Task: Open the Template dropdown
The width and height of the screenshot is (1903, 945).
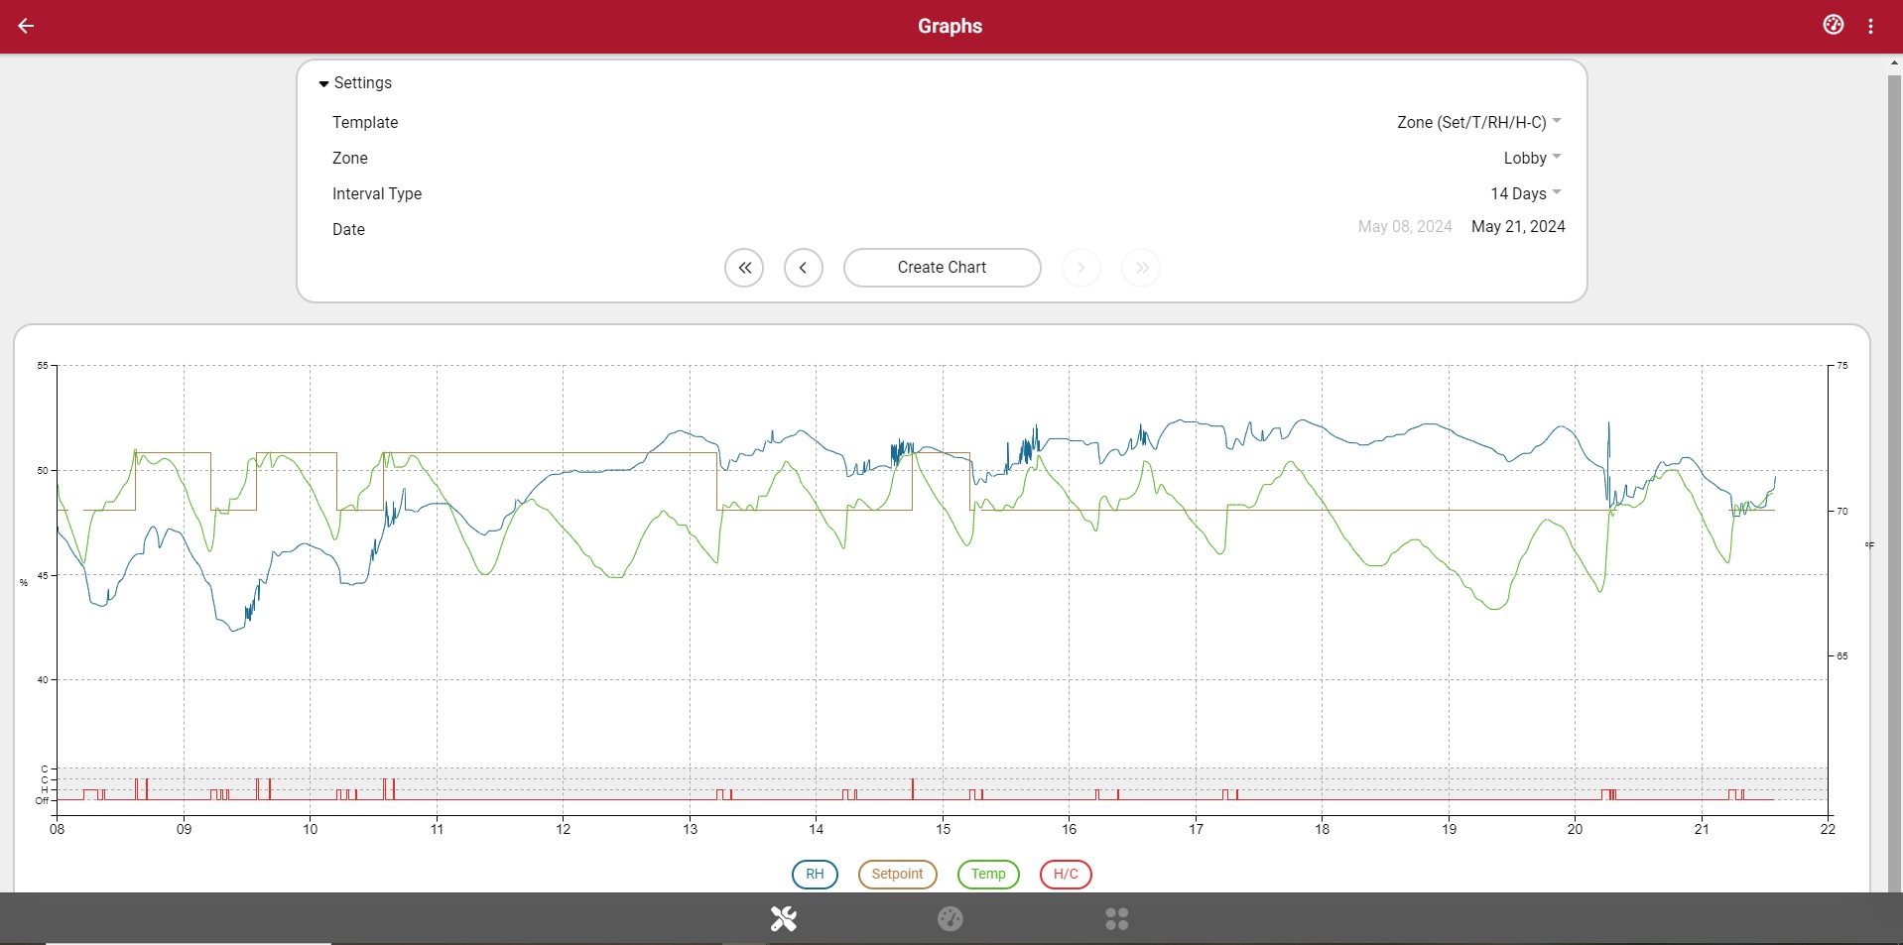Action: (1474, 122)
